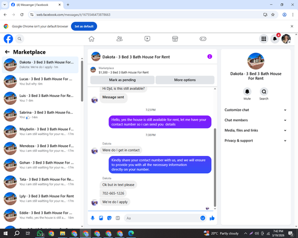Search in conversation icon
This screenshot has width=298, height=238.
click(x=264, y=92)
